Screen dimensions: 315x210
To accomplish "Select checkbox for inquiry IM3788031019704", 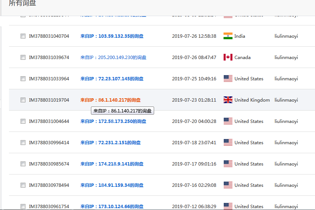I will (x=23, y=100).
